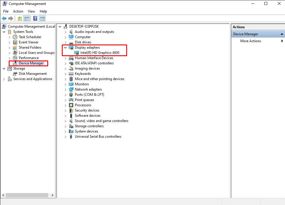Click the Network adapters icon

(x=71, y=89)
